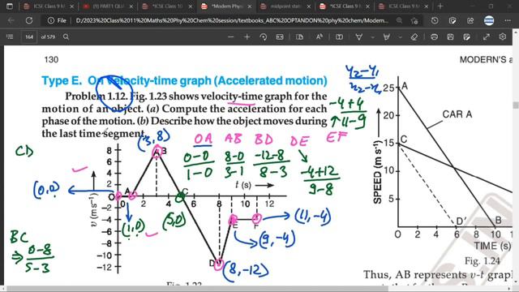Viewport: 519px width, 292px height.
Task: Zoom out the PDF with the minus button
Action: [230, 36]
